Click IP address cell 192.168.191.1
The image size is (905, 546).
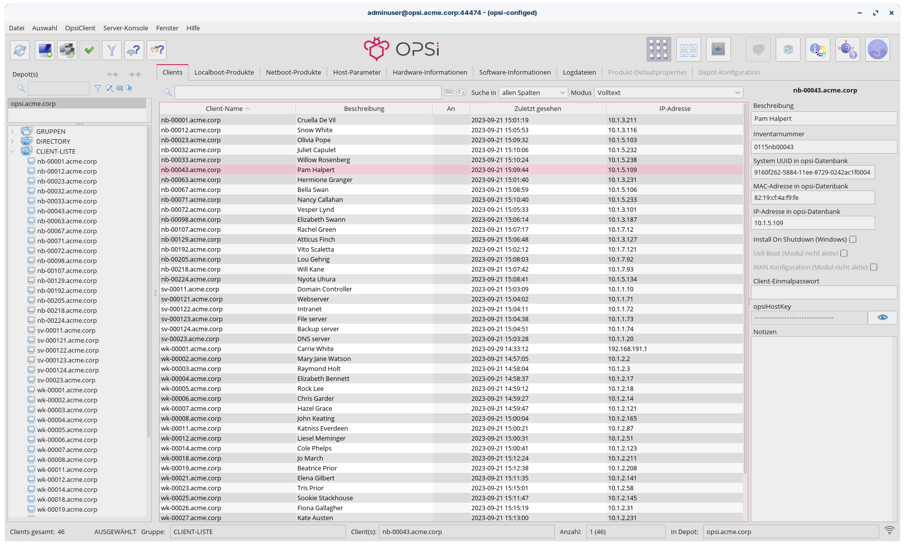(675, 349)
